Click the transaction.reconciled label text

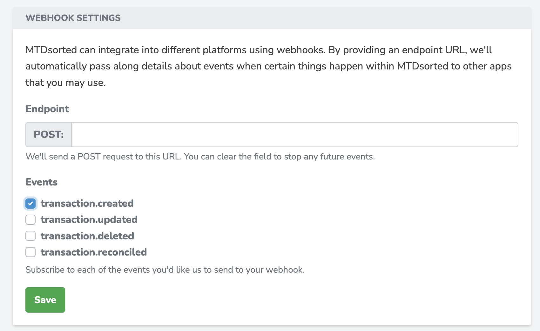pos(94,252)
